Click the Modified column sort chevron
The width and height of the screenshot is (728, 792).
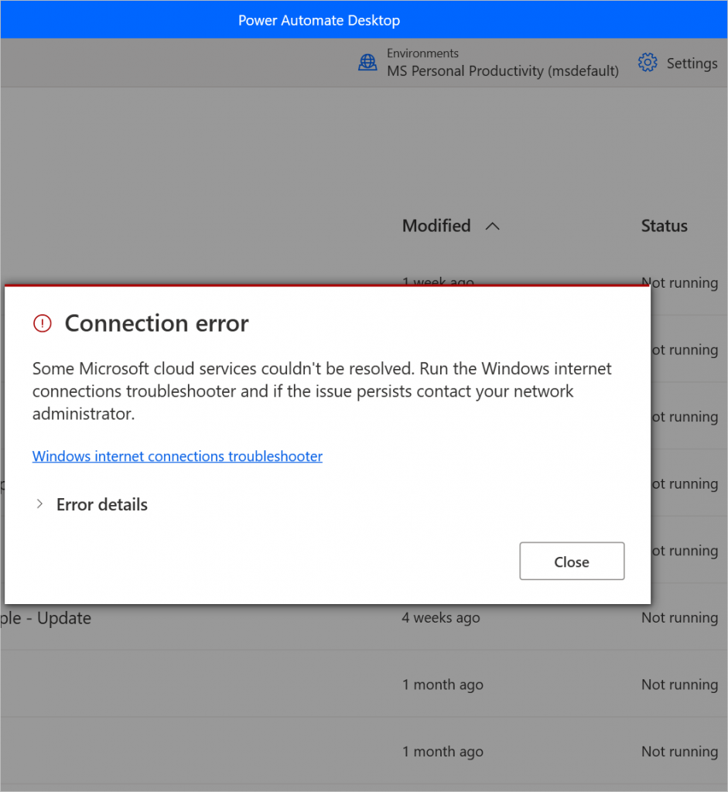click(x=493, y=226)
